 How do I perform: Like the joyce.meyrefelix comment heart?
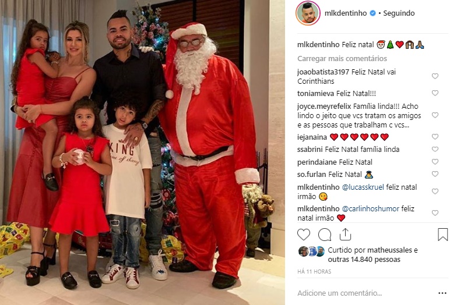[435, 115]
